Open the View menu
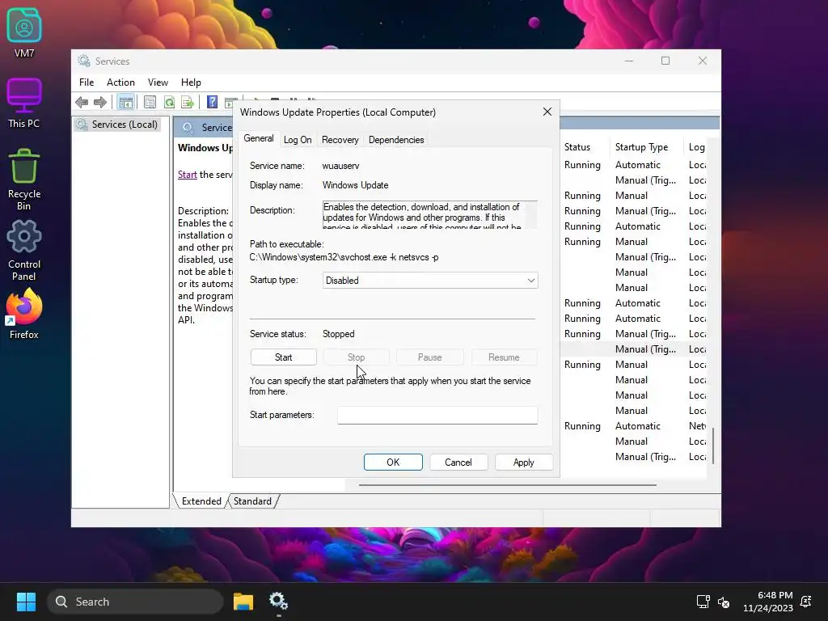Viewport: 828px width, 621px height. tap(158, 82)
